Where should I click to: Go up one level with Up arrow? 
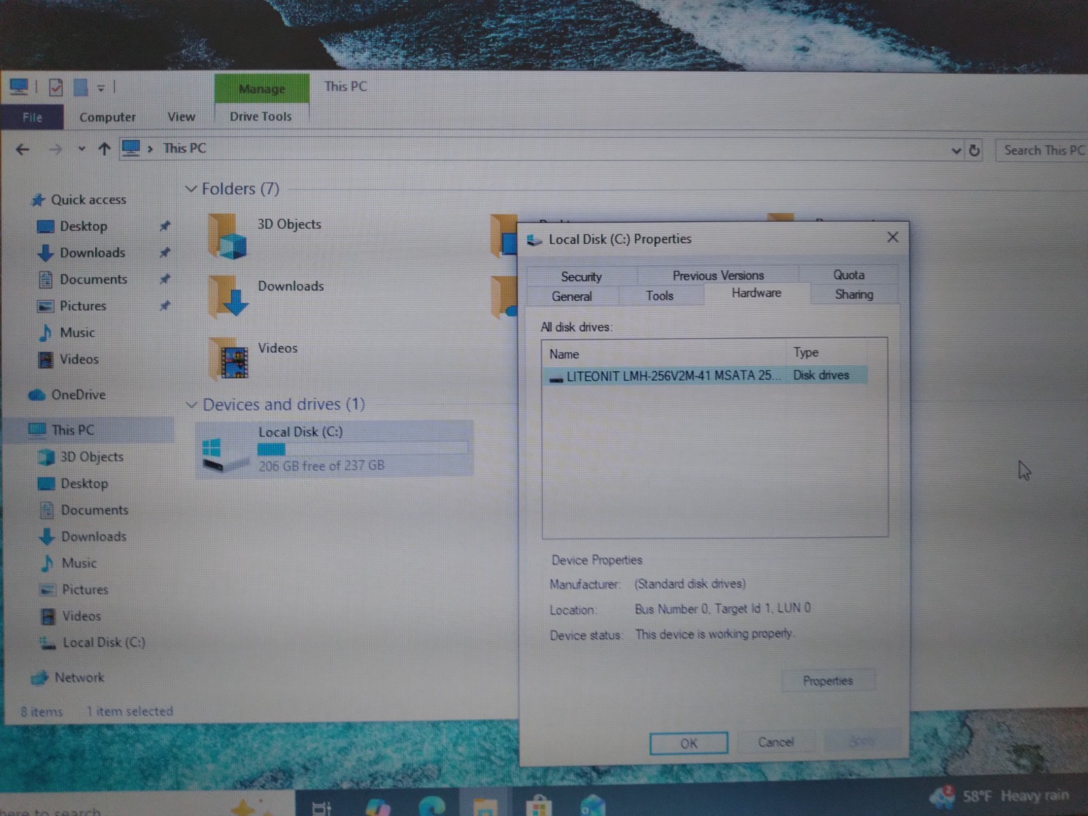click(x=104, y=148)
